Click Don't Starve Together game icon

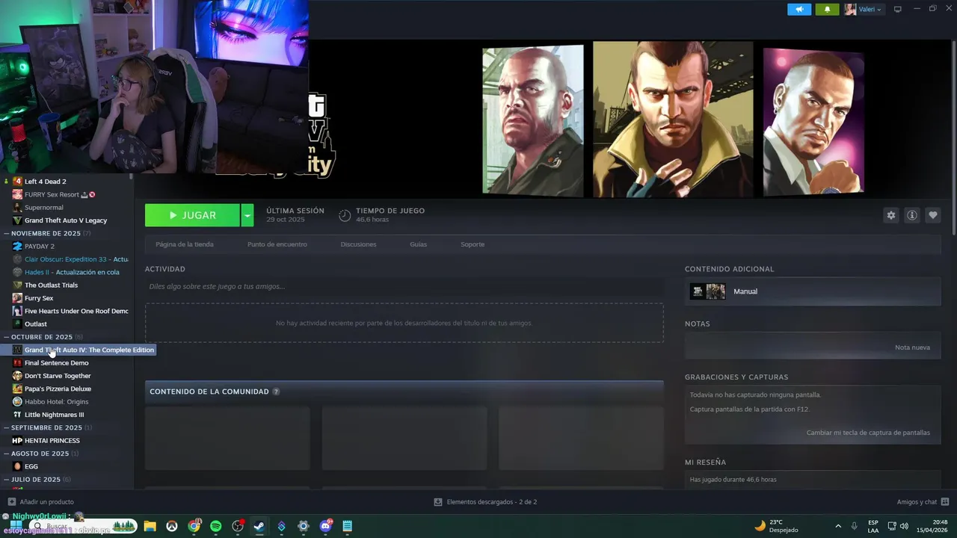[17, 376]
